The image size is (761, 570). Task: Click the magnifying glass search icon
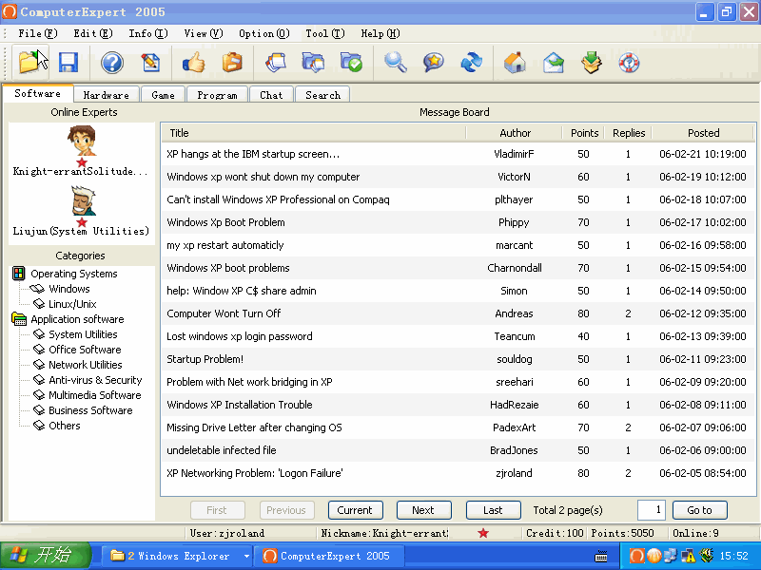396,63
